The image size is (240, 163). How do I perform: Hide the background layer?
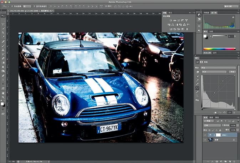205,139
